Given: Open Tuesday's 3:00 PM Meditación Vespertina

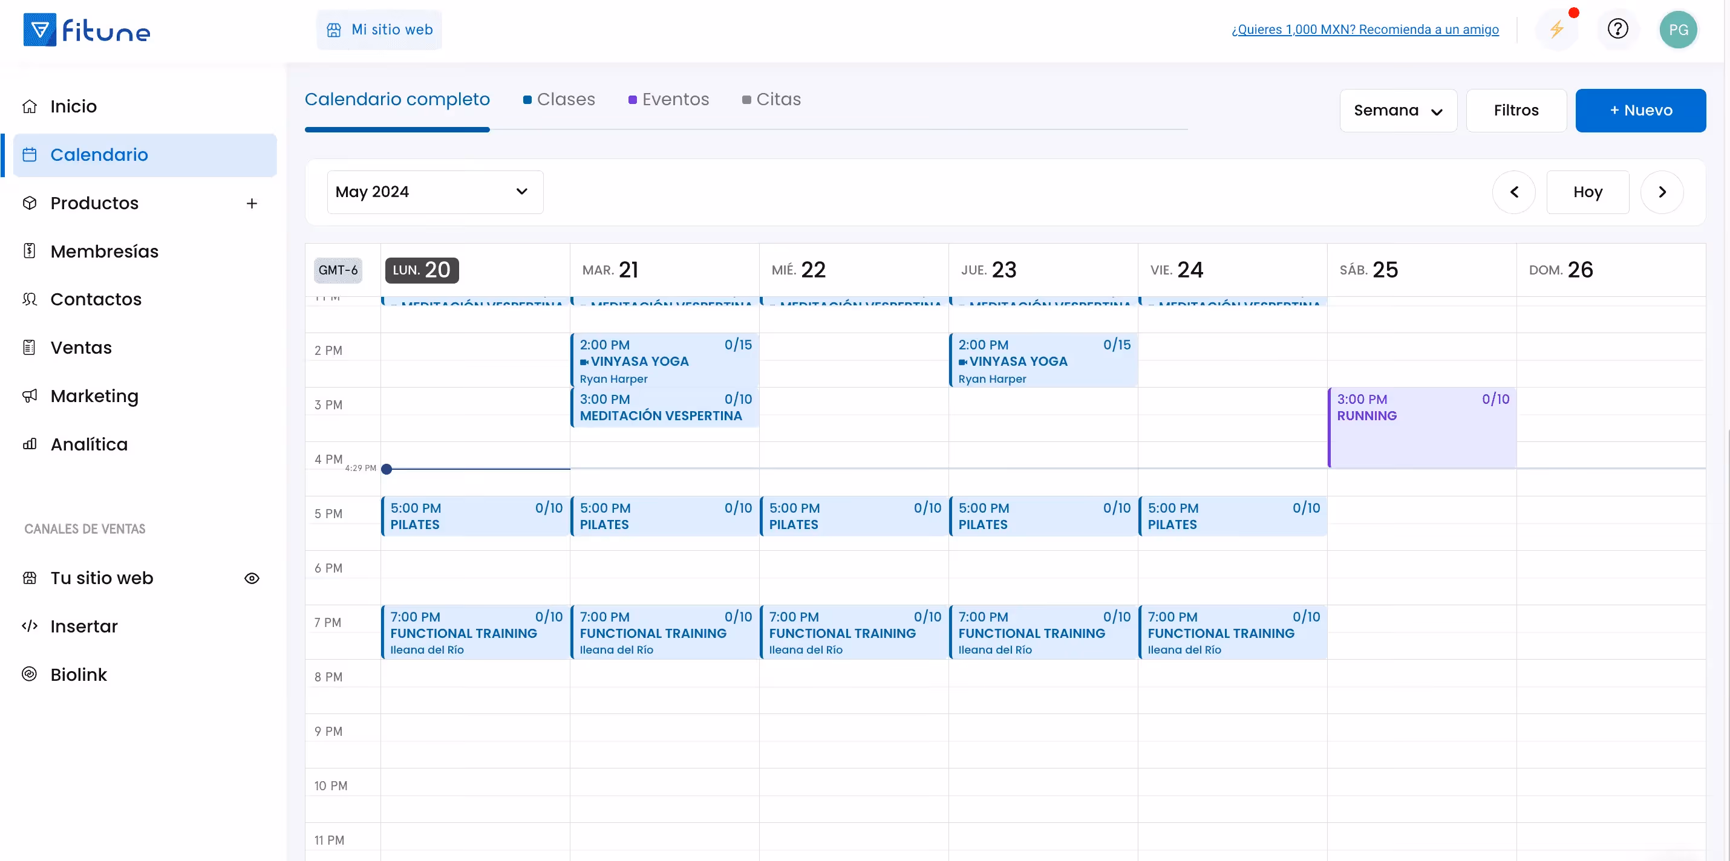Looking at the screenshot, I should point(665,408).
